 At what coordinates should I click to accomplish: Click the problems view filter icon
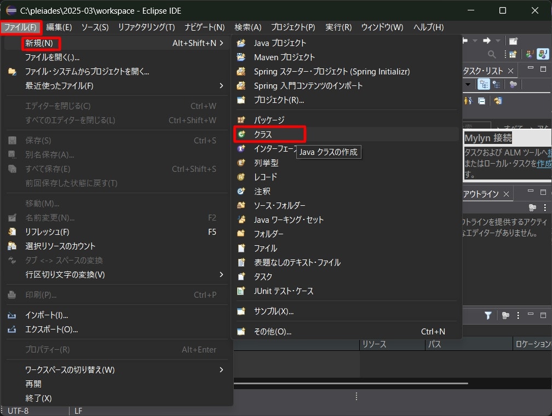(x=488, y=315)
